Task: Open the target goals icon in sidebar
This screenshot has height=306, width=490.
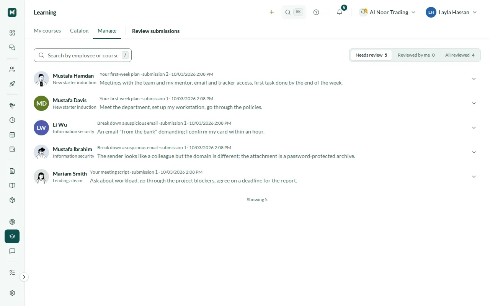Action: click(x=12, y=222)
